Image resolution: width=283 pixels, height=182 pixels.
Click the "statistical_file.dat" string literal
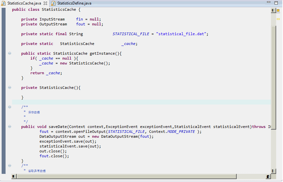[x=181, y=34]
